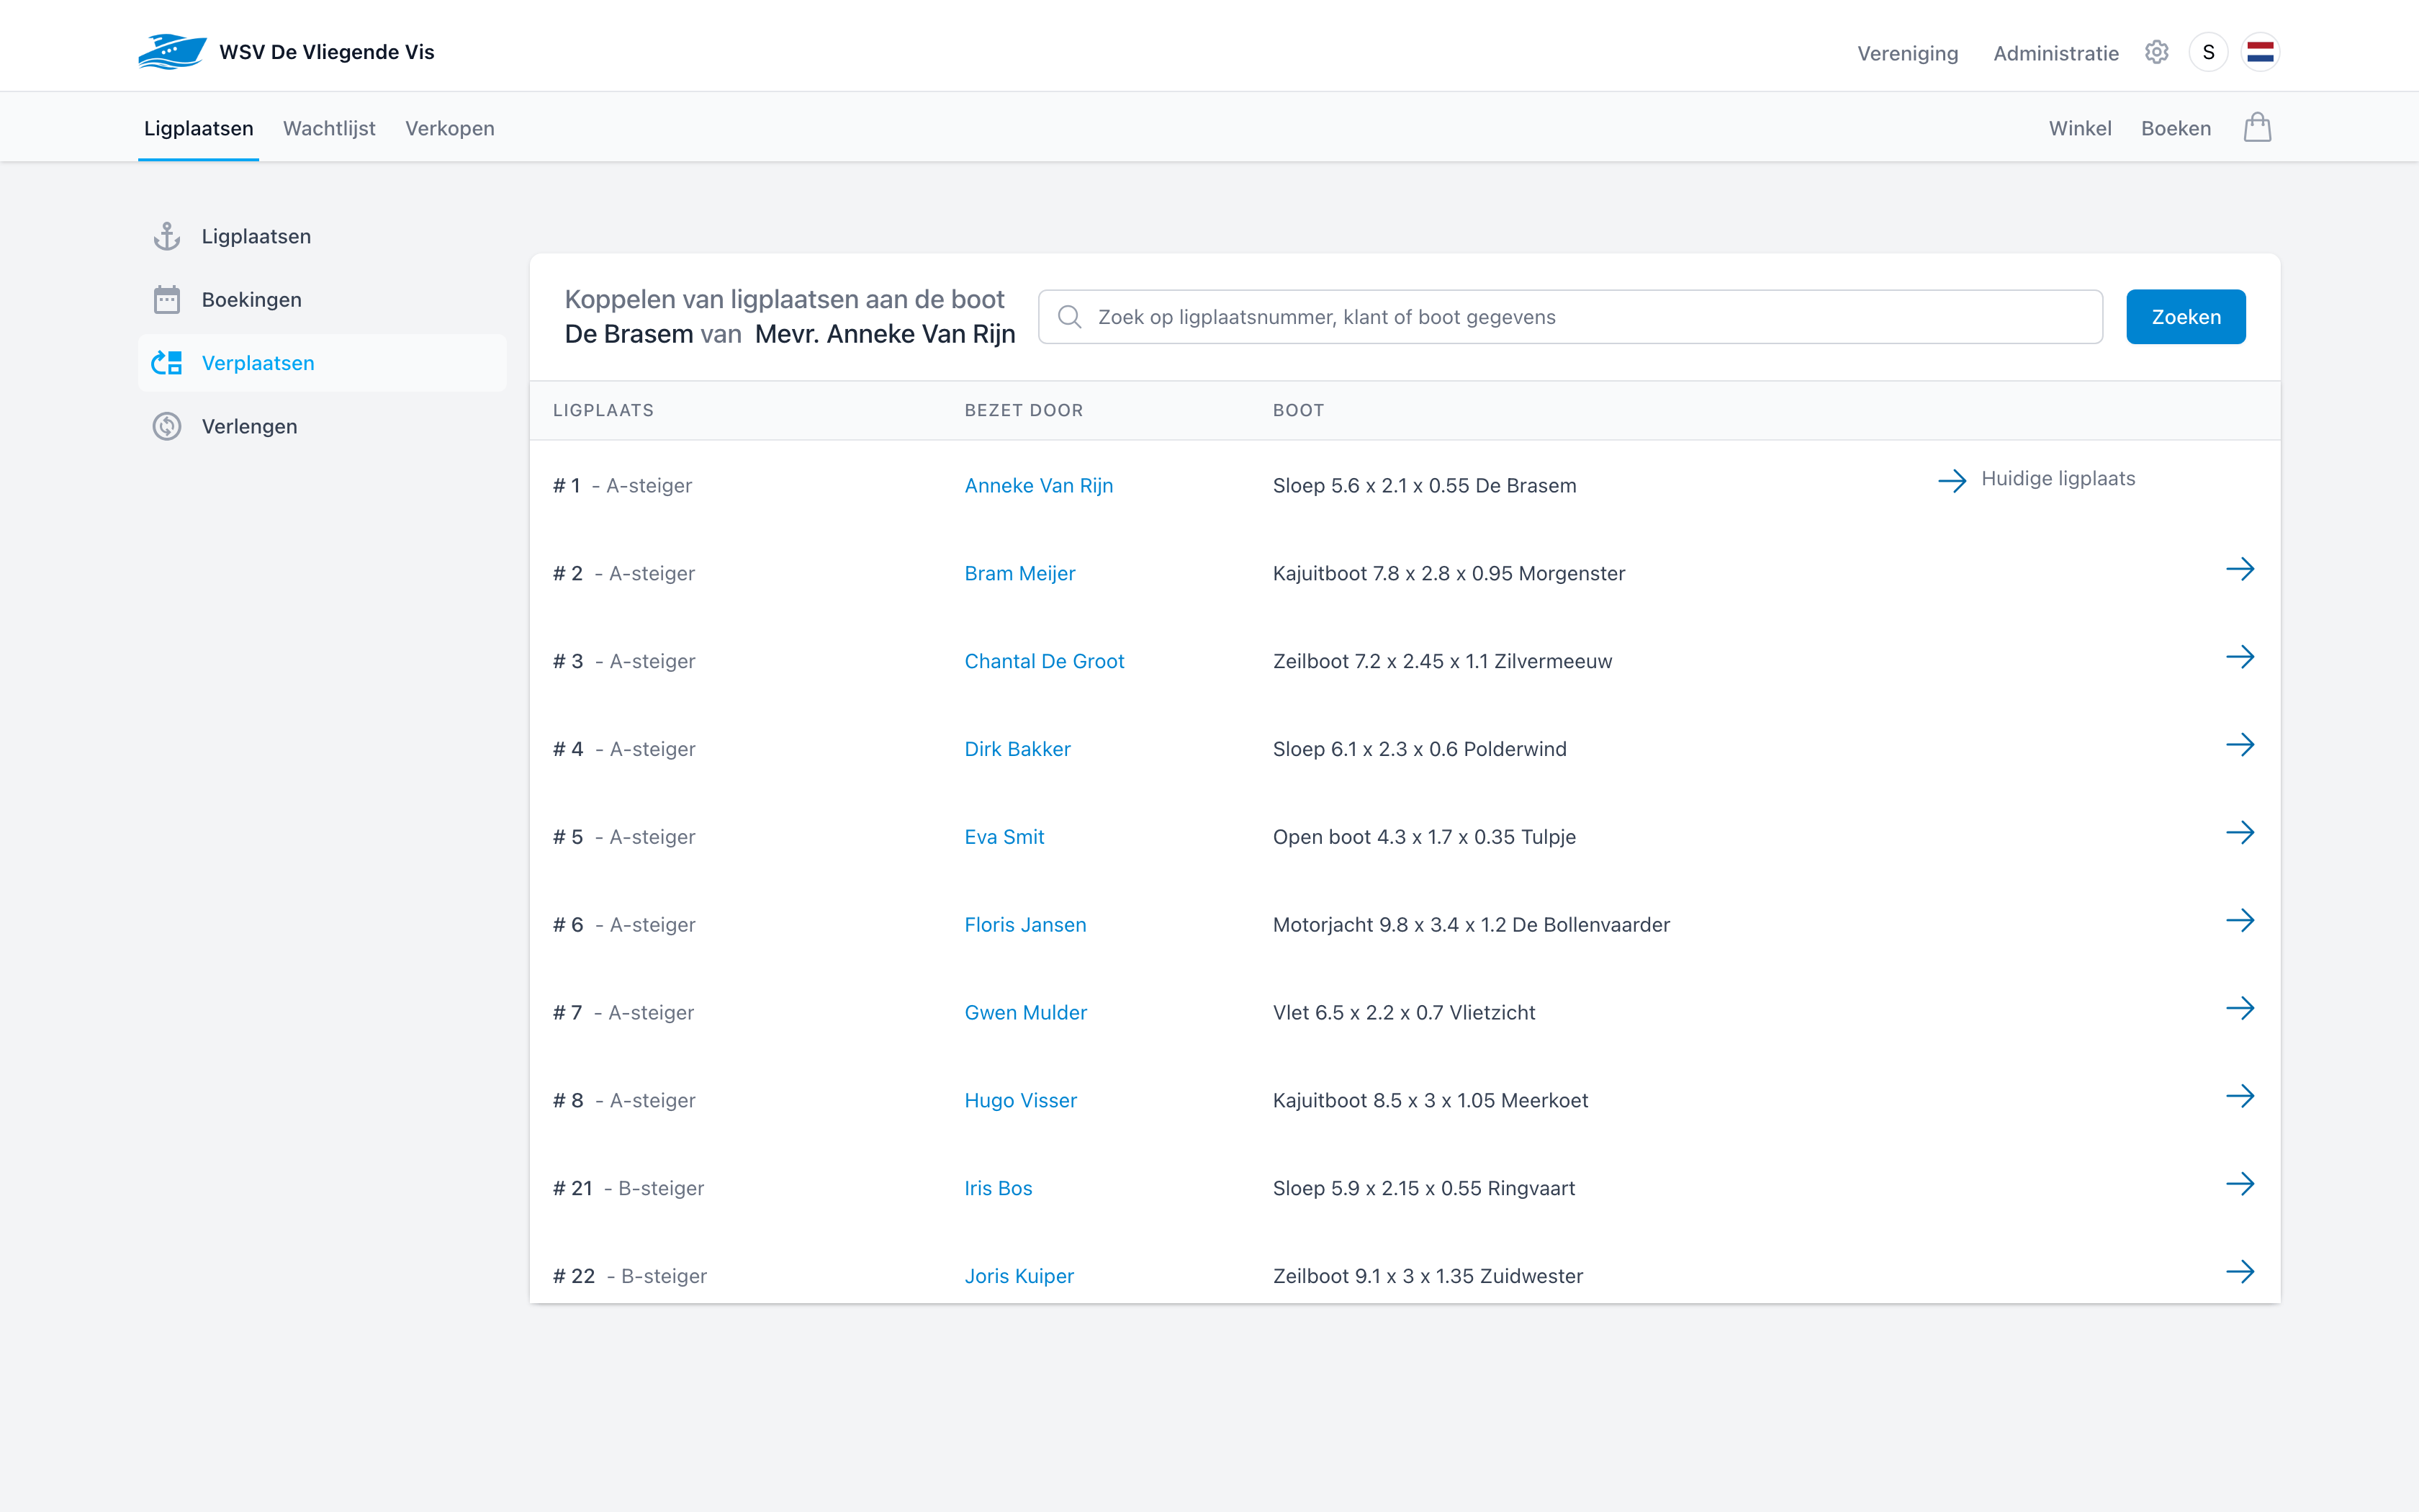Image resolution: width=2419 pixels, height=1512 pixels.
Task: Click 'Kajuitboot 7.8 x 2.8 x 0.95 Morgenster'
Action: tap(1449, 573)
